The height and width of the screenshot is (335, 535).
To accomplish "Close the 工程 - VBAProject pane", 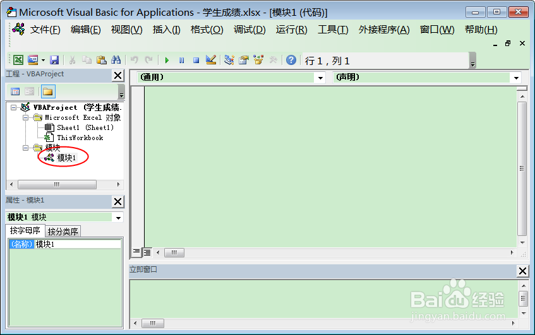I will click(x=117, y=75).
